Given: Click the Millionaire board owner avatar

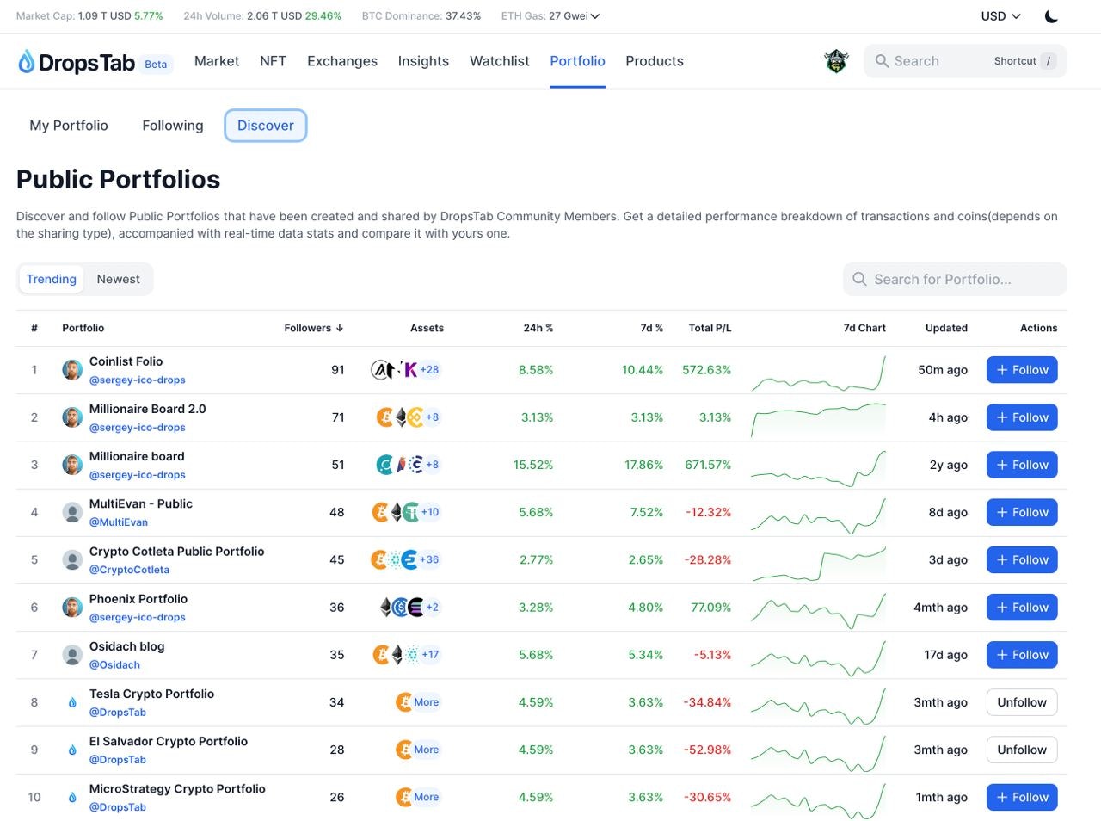Looking at the screenshot, I should point(72,465).
